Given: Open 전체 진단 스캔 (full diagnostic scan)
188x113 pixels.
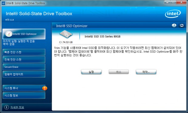Looking at the screenshot, I should point(24,60).
